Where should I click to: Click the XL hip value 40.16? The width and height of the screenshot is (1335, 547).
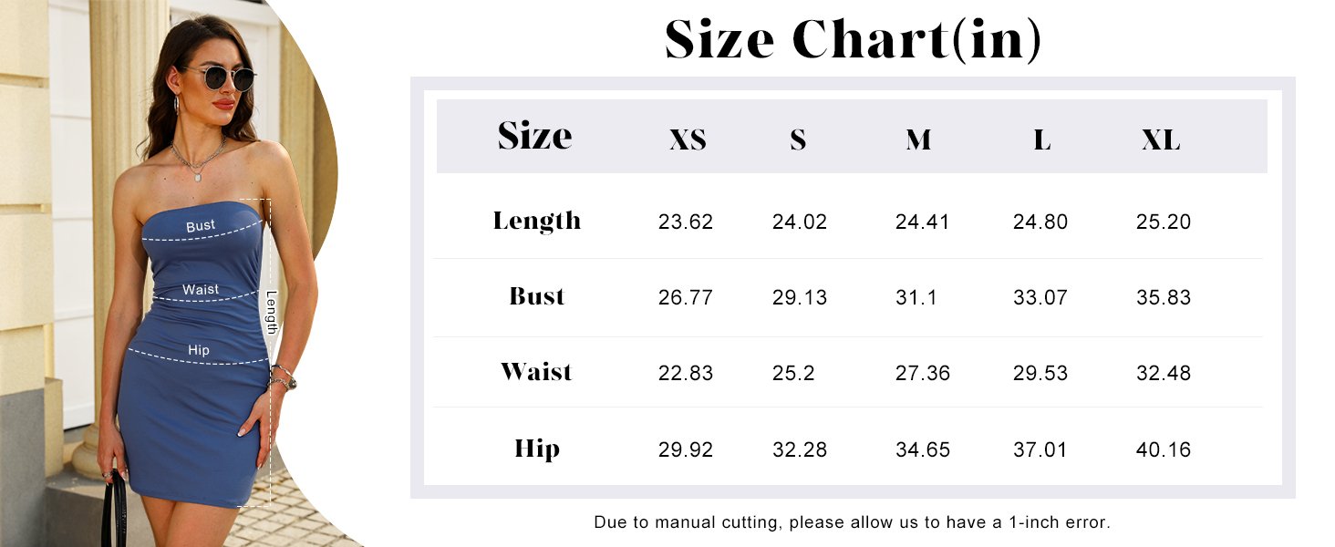coord(1164,449)
